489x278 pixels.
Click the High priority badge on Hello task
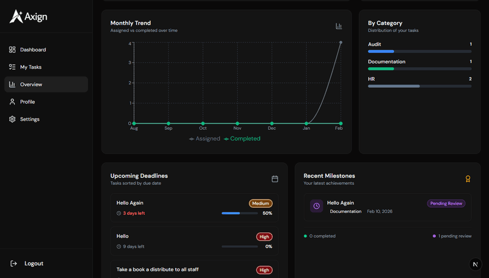point(264,237)
